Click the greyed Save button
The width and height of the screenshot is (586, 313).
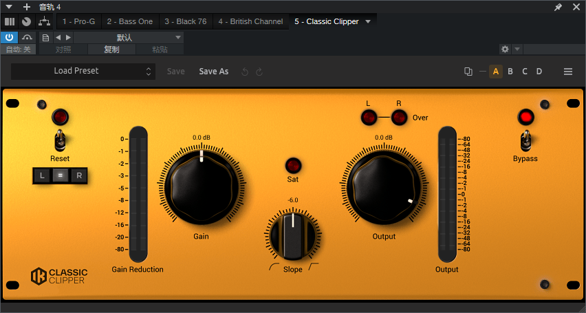pyautogui.click(x=175, y=72)
